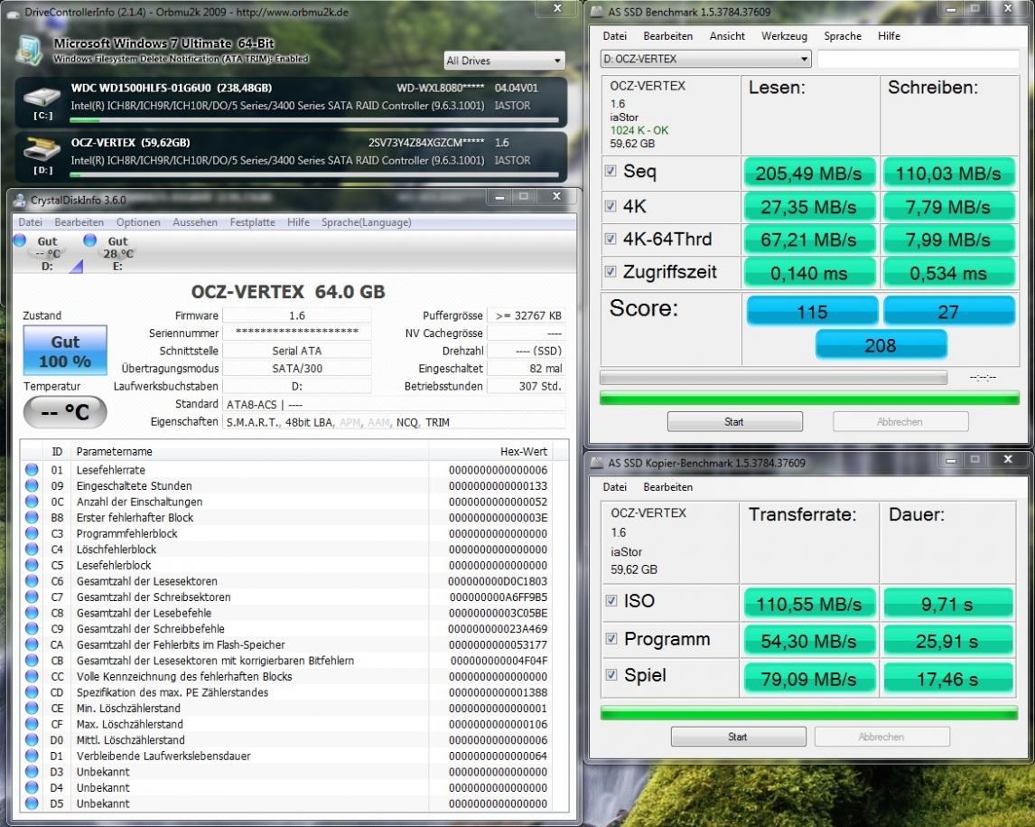Screen dimensions: 1035x827
Task: Click the AS SSD Benchmark green progress bar
Action: pos(809,399)
